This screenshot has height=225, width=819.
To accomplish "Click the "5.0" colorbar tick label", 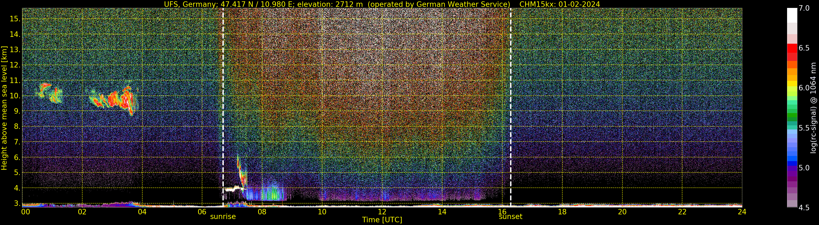I will 804,168.
